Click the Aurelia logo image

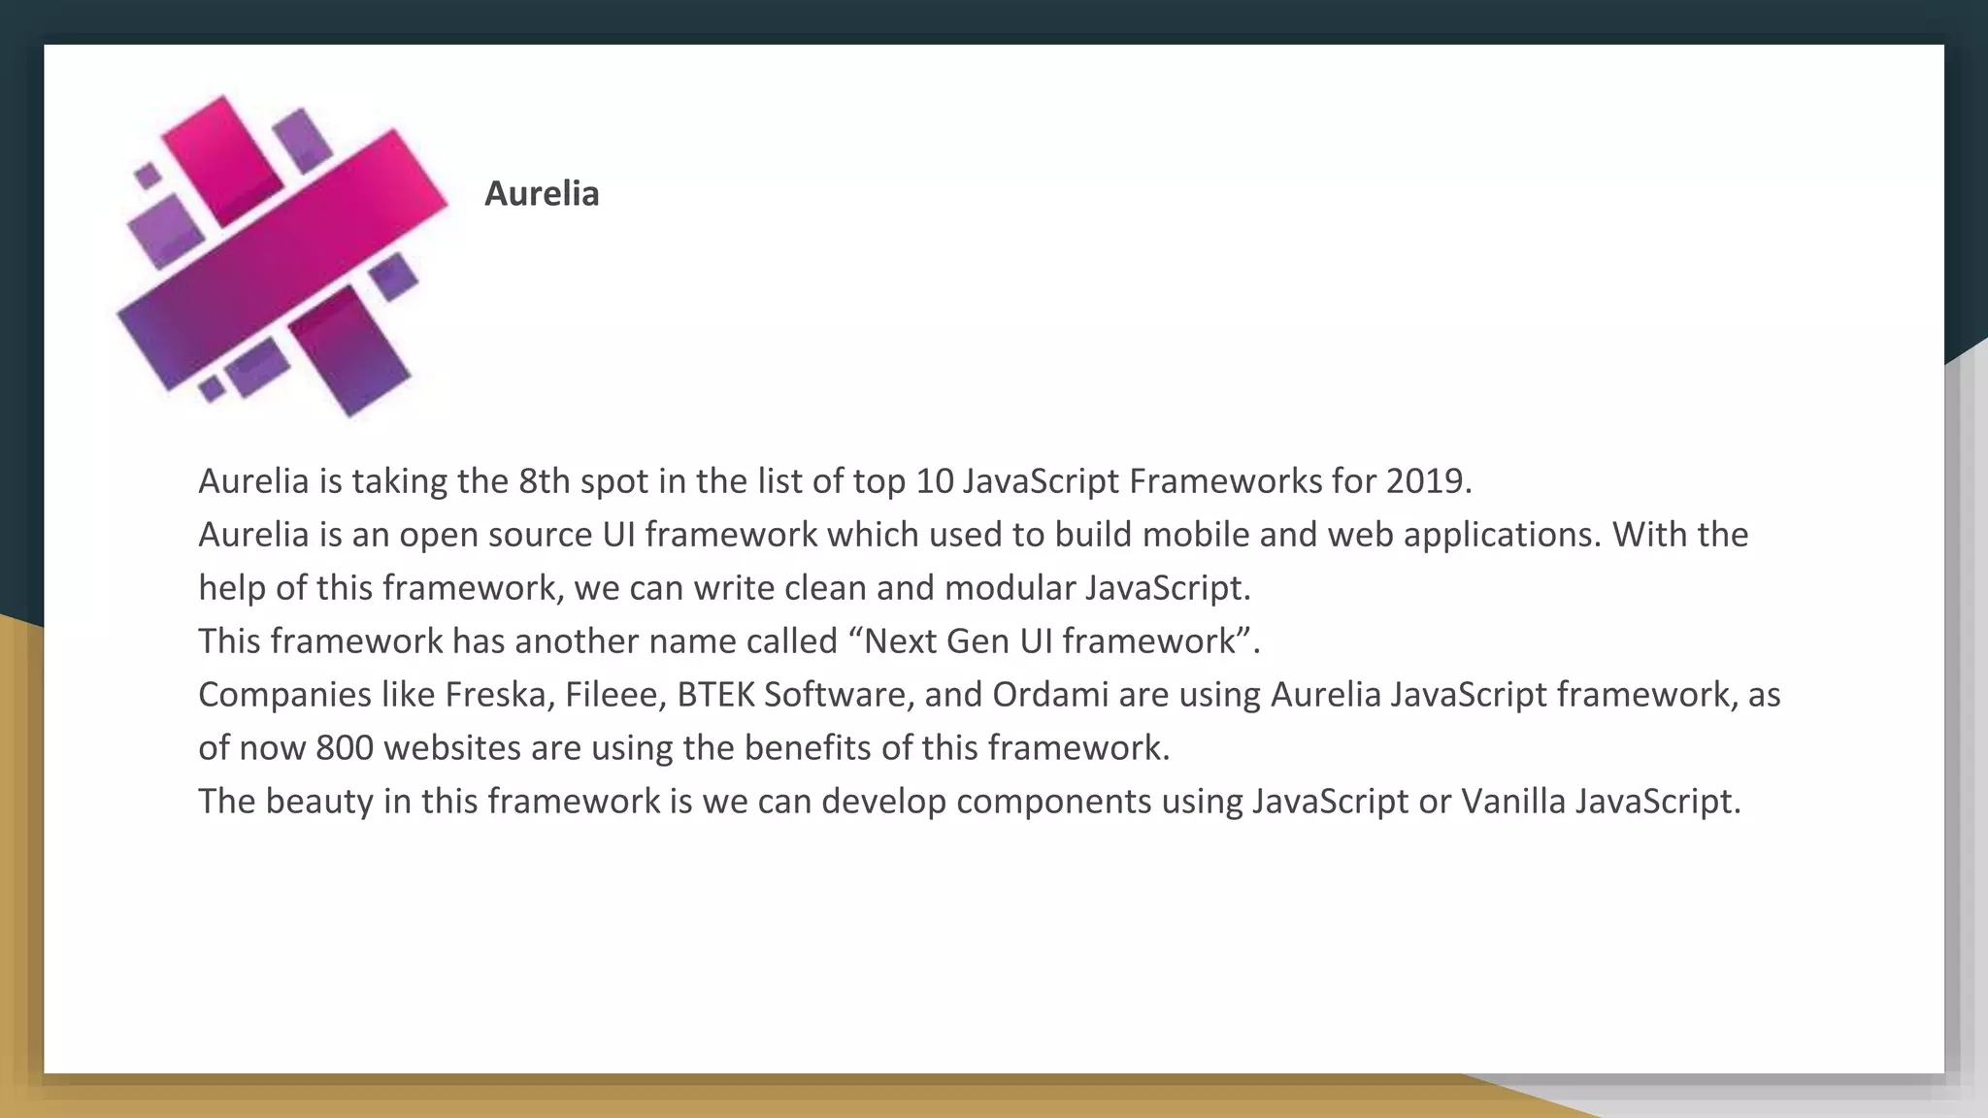pyautogui.click(x=282, y=257)
